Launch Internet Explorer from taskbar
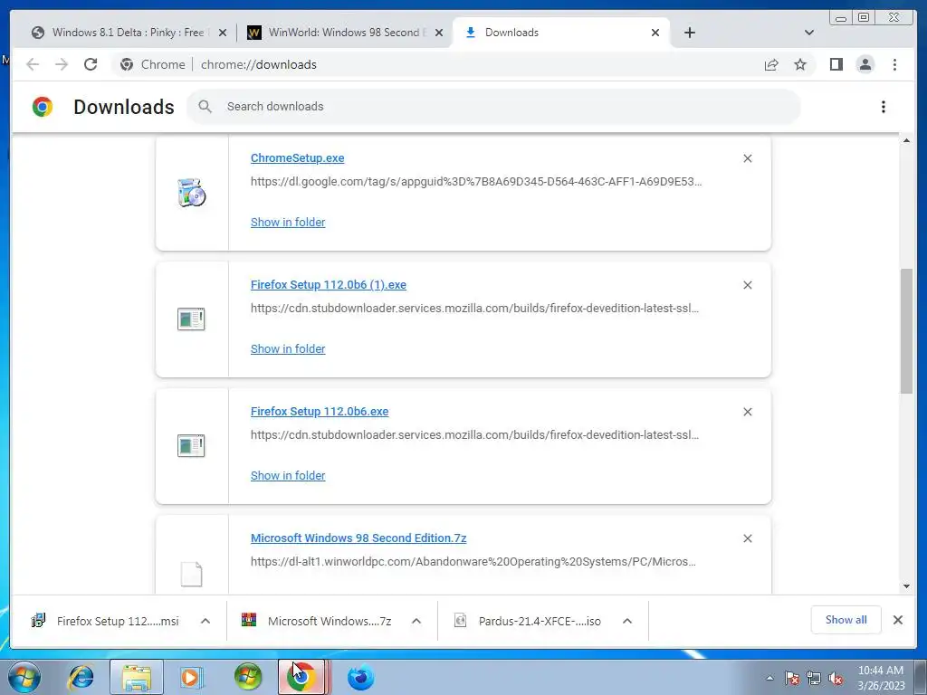The height and width of the screenshot is (695, 927). coord(81,677)
